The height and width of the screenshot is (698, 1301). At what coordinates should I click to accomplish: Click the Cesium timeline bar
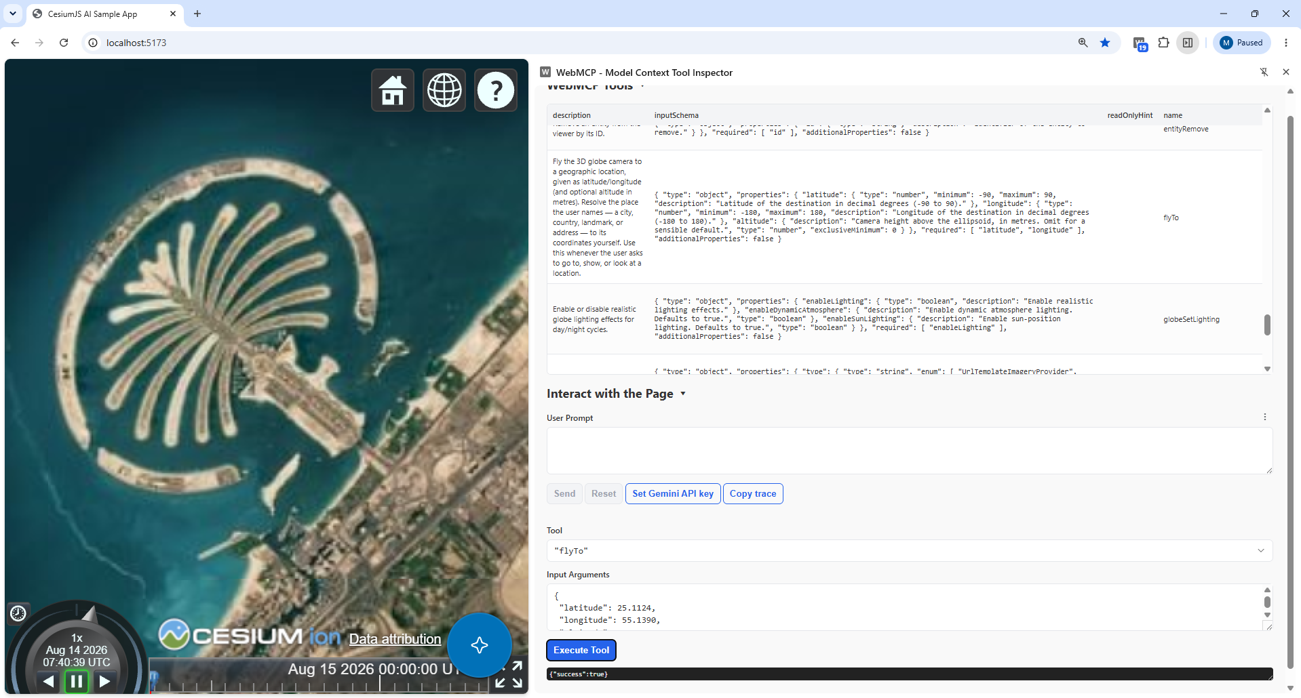coord(319,676)
